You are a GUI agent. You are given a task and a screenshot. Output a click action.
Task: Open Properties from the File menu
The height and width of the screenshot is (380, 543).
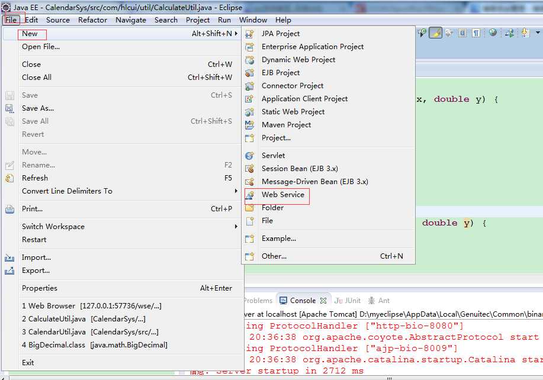[x=123, y=288]
